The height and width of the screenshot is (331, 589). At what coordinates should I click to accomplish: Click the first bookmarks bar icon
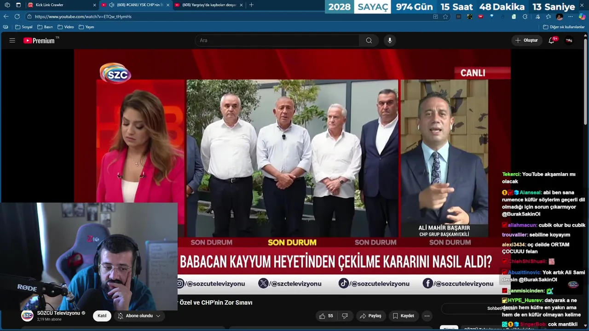point(6,27)
